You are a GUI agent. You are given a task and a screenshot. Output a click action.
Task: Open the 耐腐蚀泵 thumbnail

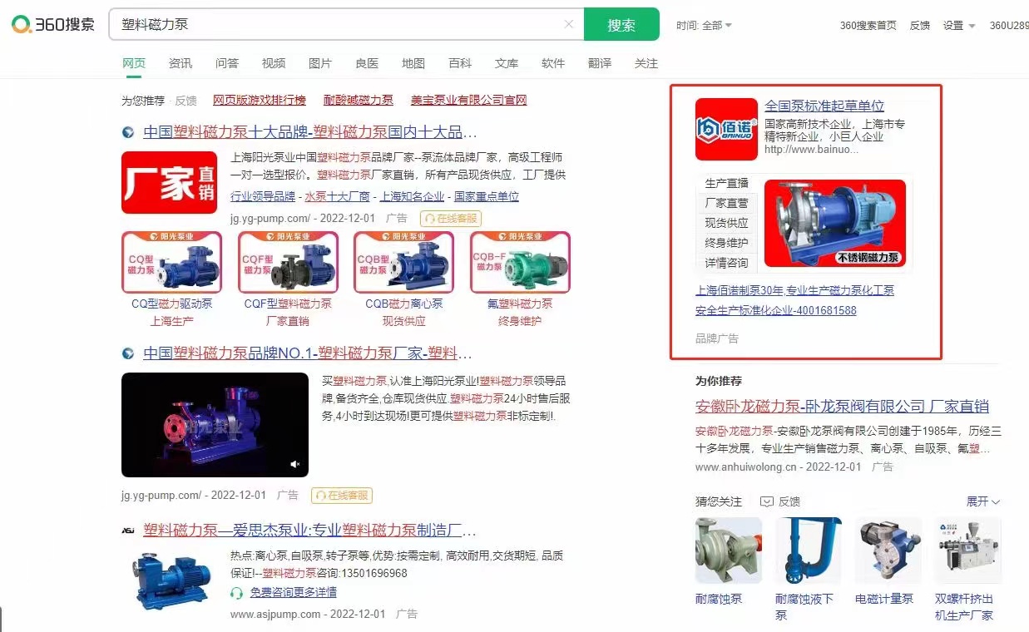(x=729, y=551)
